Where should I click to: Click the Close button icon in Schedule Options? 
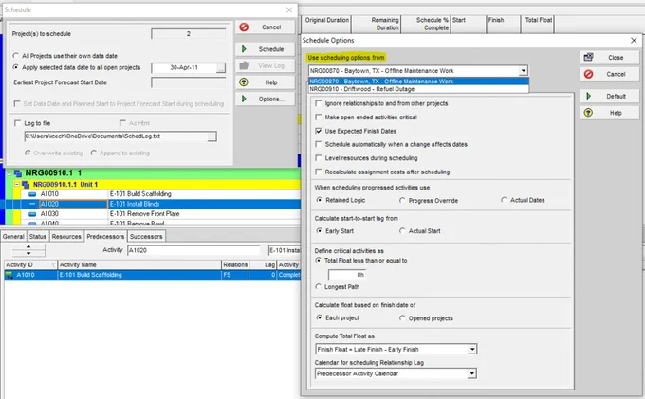[589, 57]
